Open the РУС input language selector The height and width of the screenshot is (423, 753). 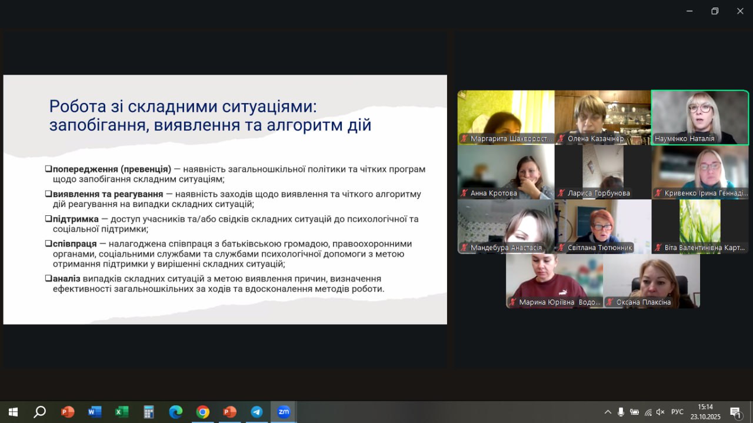click(x=677, y=412)
